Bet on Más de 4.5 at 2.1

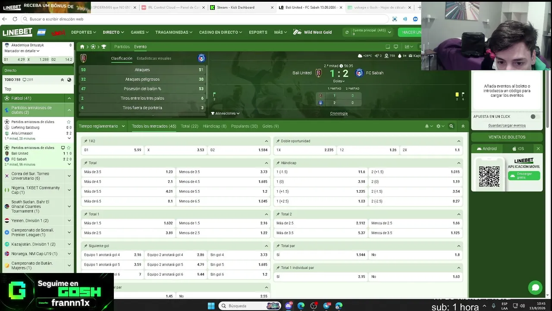(x=129, y=182)
